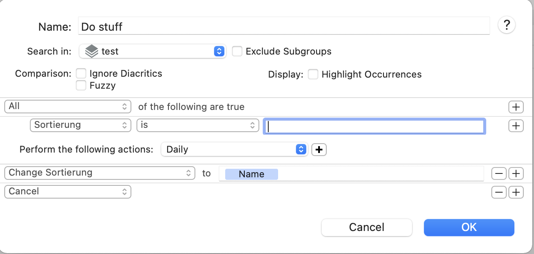Enable the Fuzzy comparison checkbox
534x254 pixels.
pyautogui.click(x=81, y=86)
